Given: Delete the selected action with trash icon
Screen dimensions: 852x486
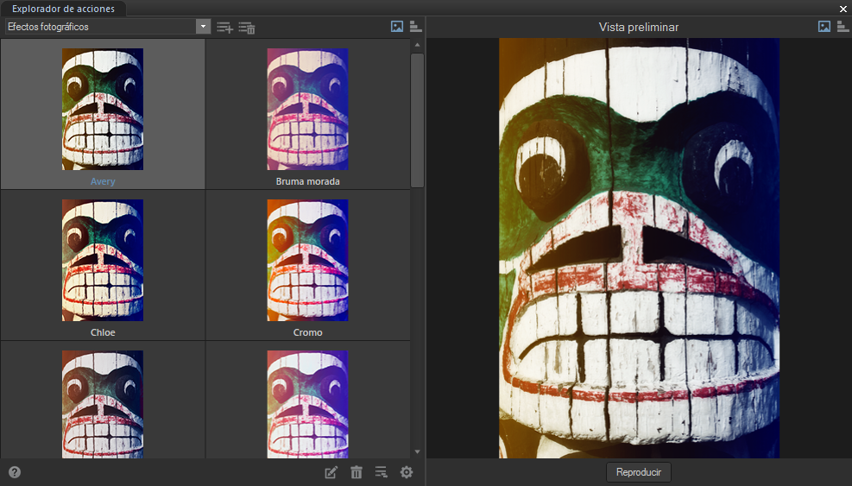Looking at the screenshot, I should [x=357, y=472].
